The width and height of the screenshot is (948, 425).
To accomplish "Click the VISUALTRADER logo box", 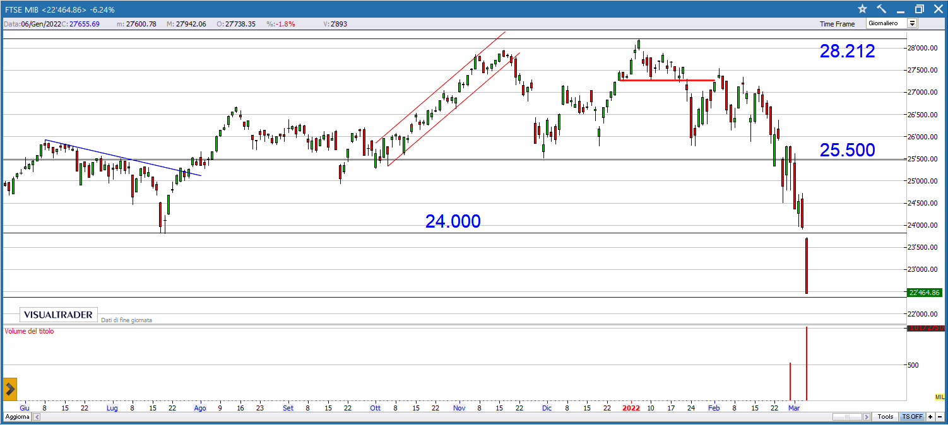I will click(x=59, y=315).
